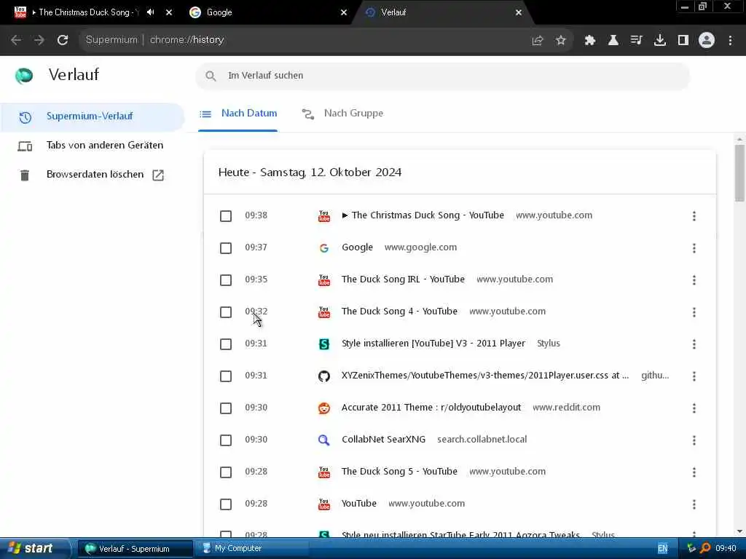Open more actions for XYZenixThemes entry
The width and height of the screenshot is (746, 559).
click(694, 376)
